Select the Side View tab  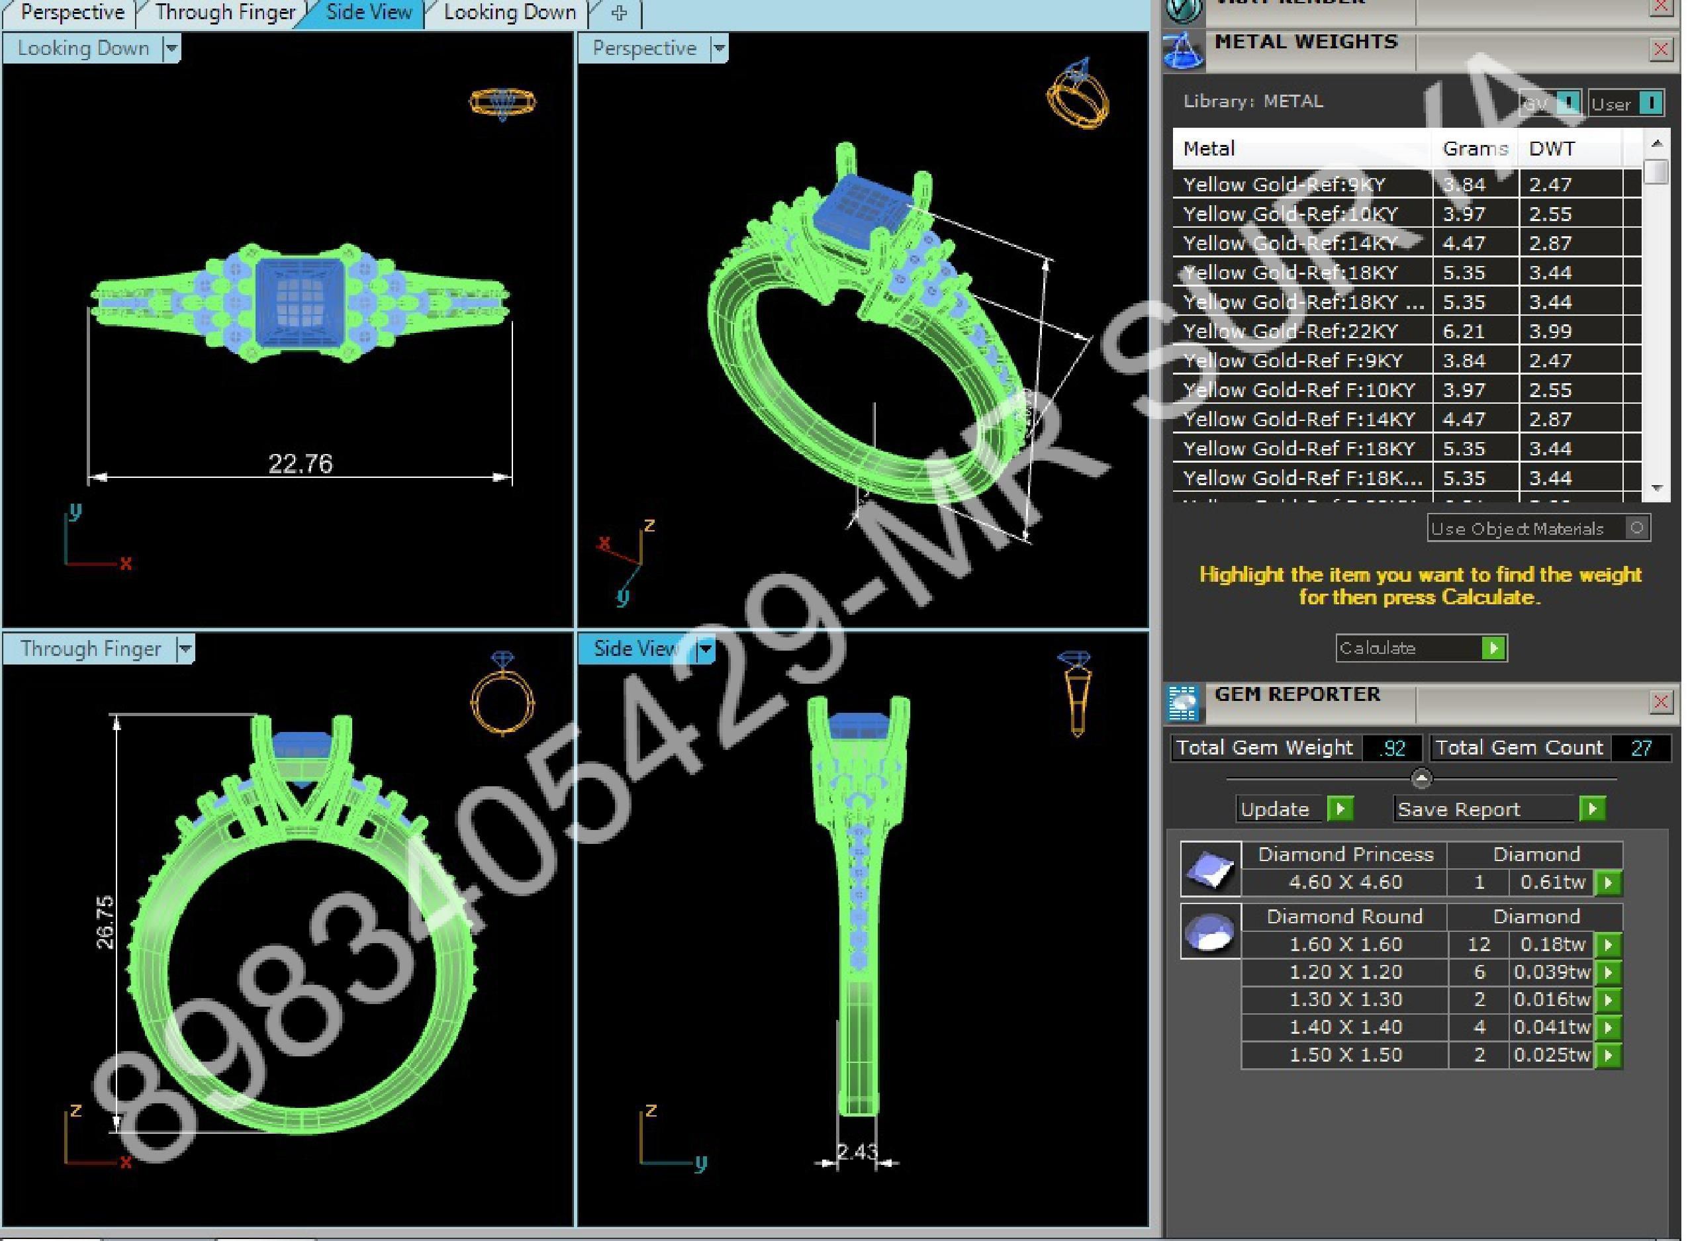click(368, 13)
